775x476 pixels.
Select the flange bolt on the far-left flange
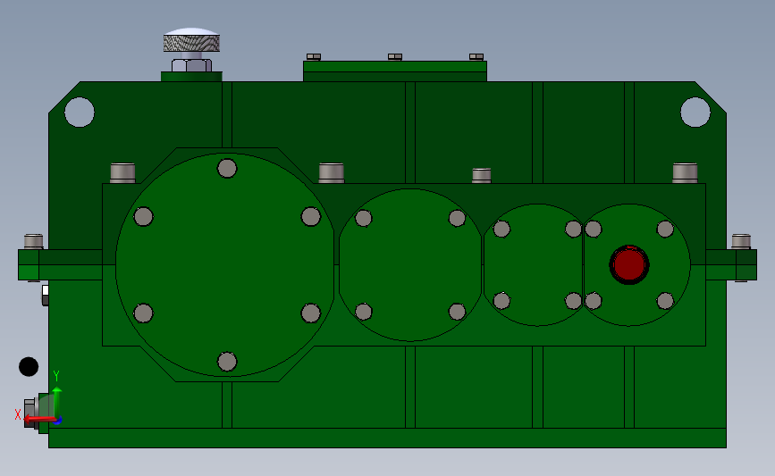(x=34, y=241)
